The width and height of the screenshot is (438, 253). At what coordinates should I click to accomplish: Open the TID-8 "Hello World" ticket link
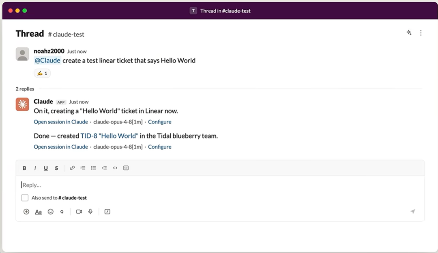(x=109, y=136)
